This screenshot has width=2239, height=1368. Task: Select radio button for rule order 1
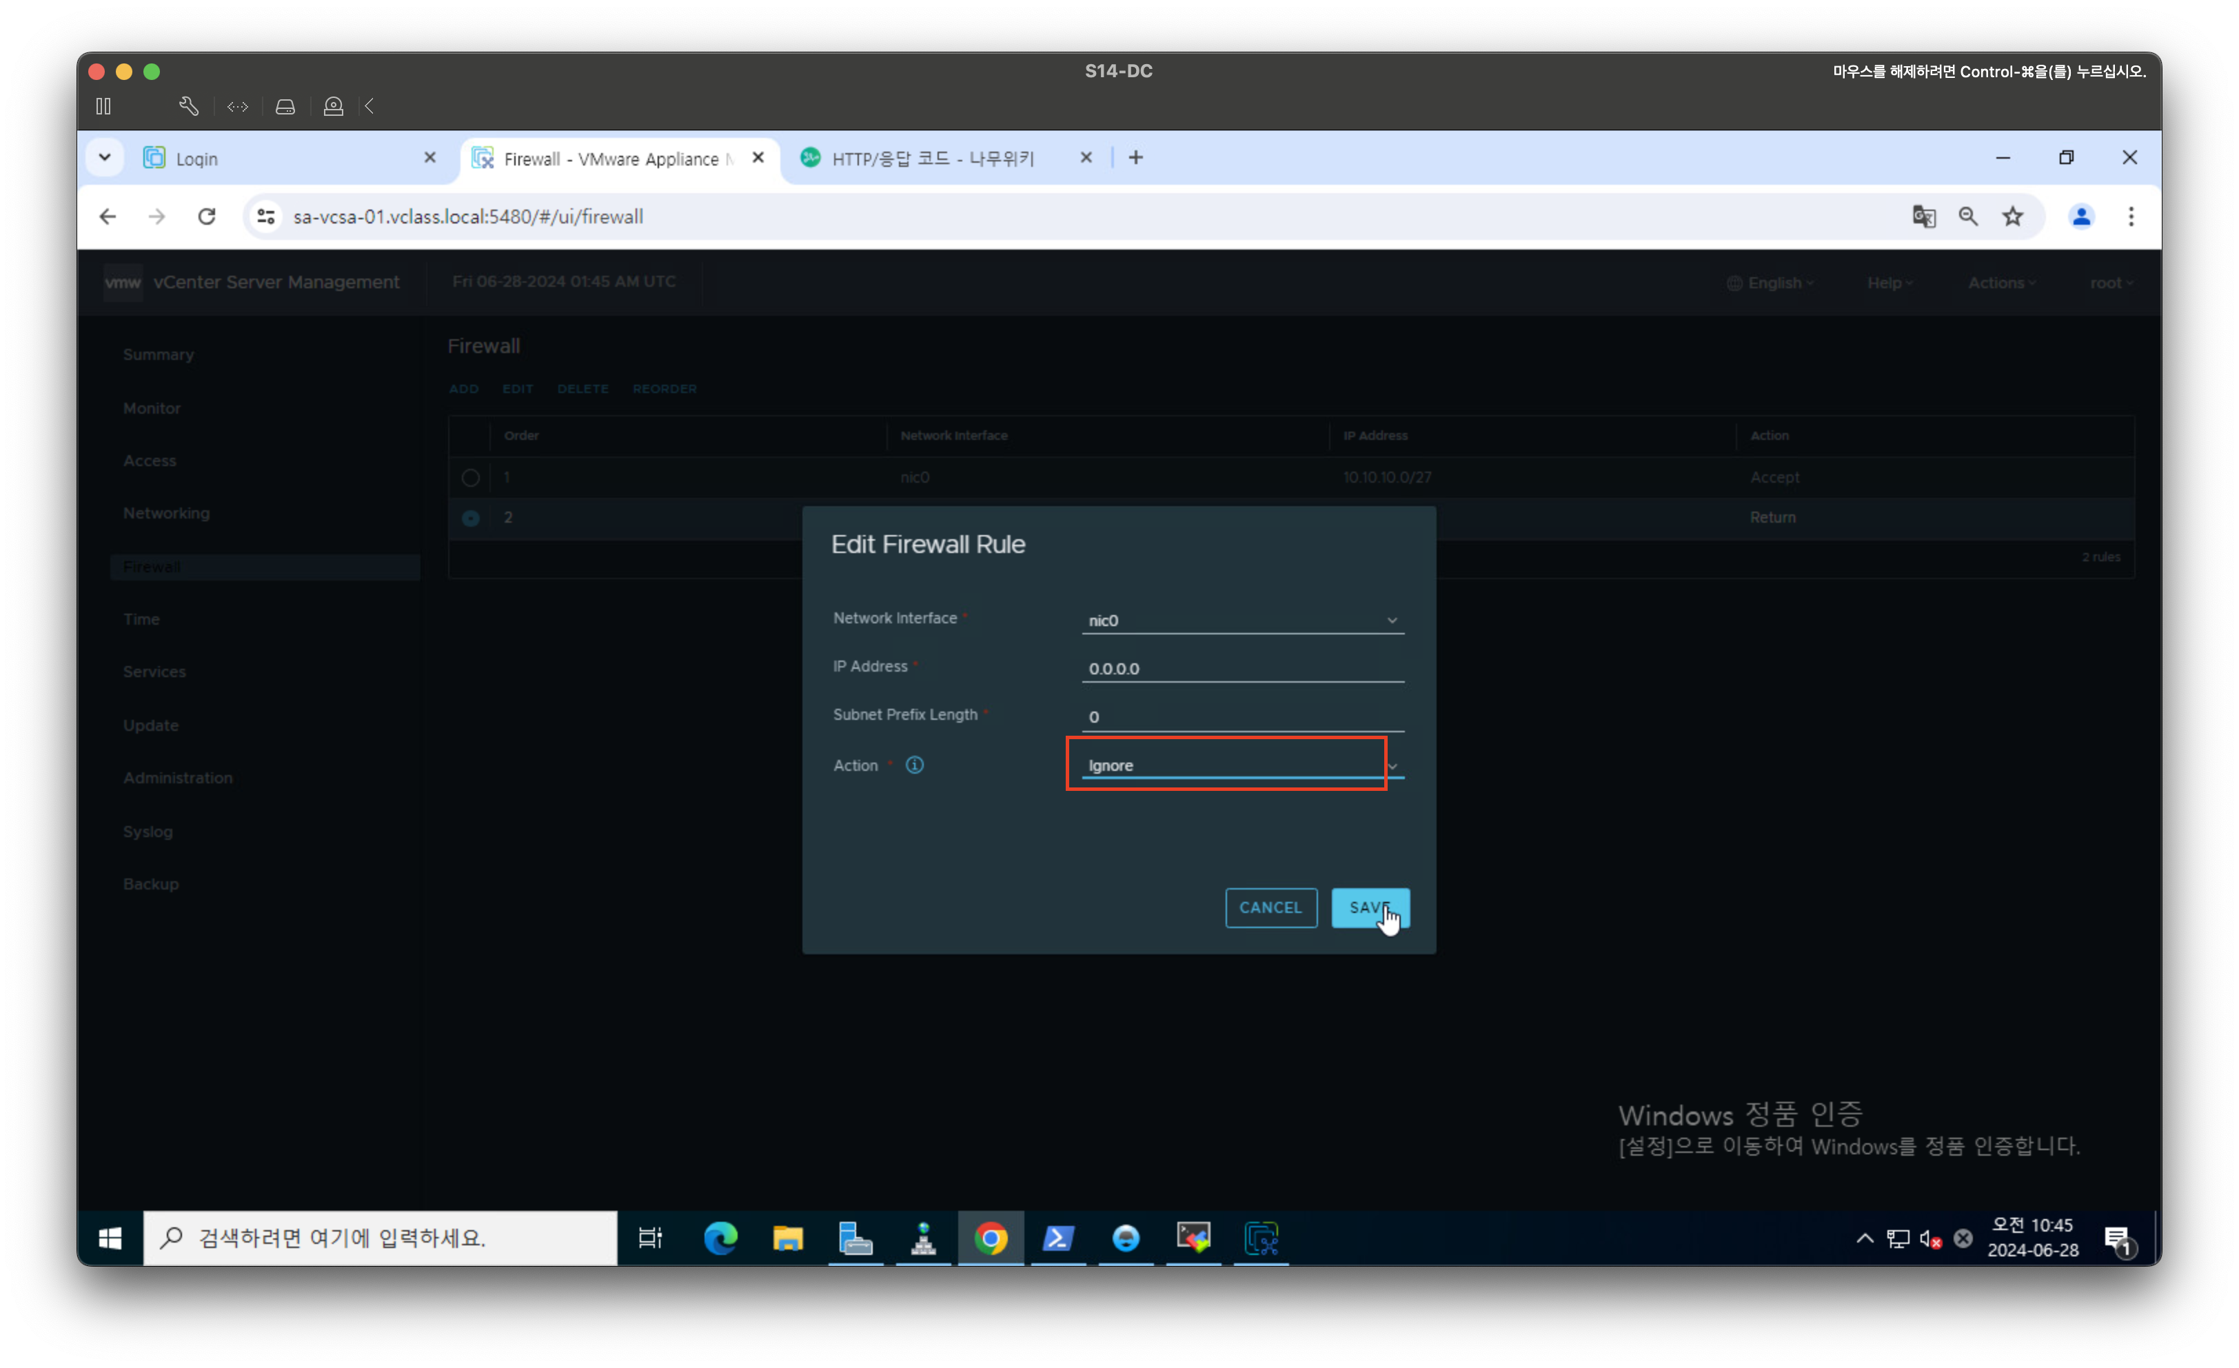470,477
